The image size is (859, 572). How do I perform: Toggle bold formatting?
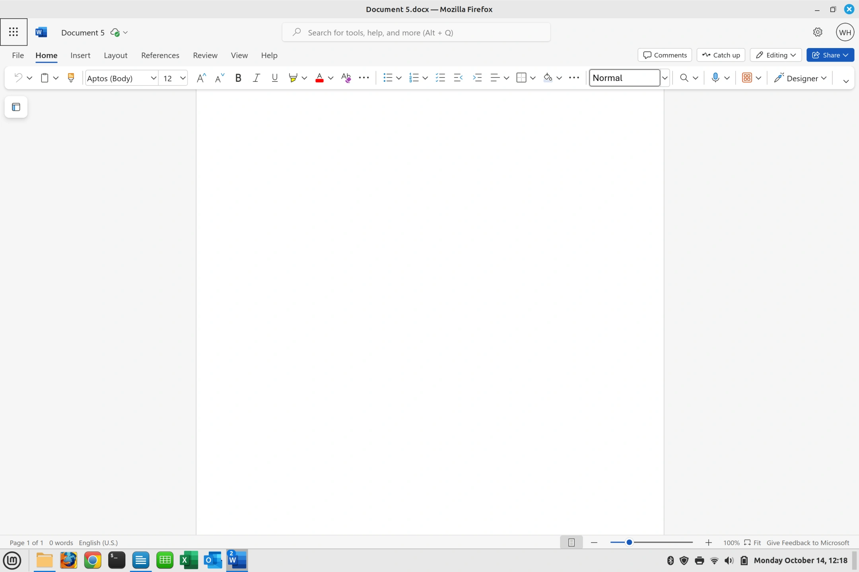pos(238,78)
